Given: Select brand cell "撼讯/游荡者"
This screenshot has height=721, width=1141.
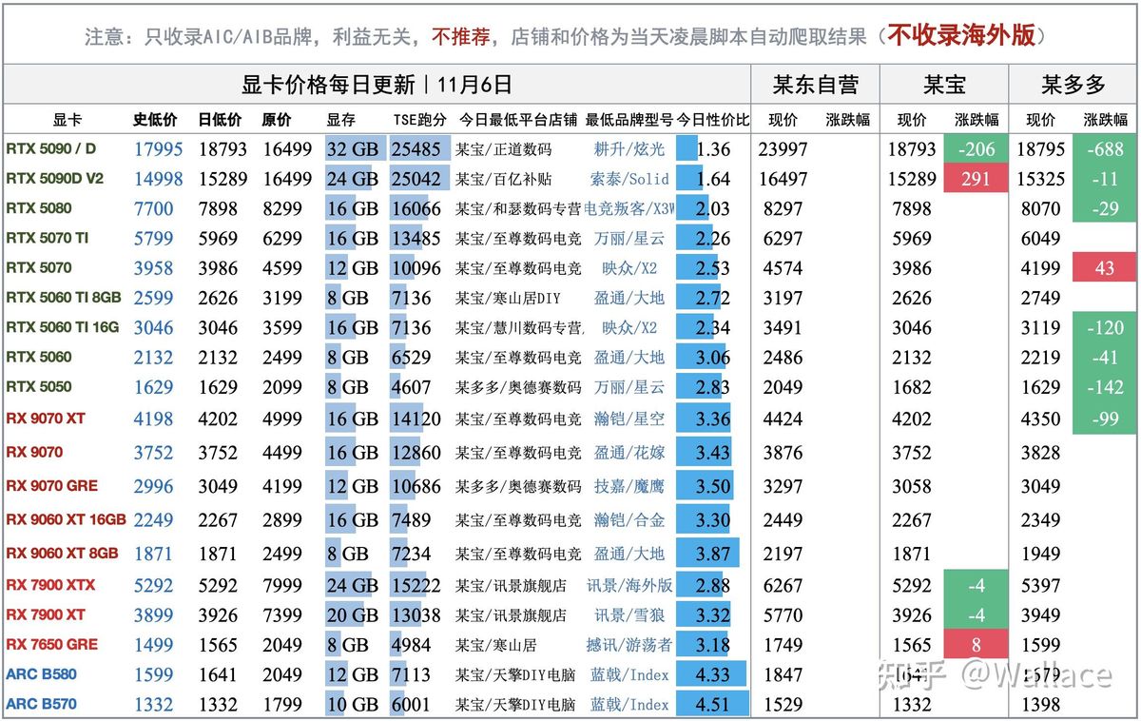Looking at the screenshot, I should (629, 645).
